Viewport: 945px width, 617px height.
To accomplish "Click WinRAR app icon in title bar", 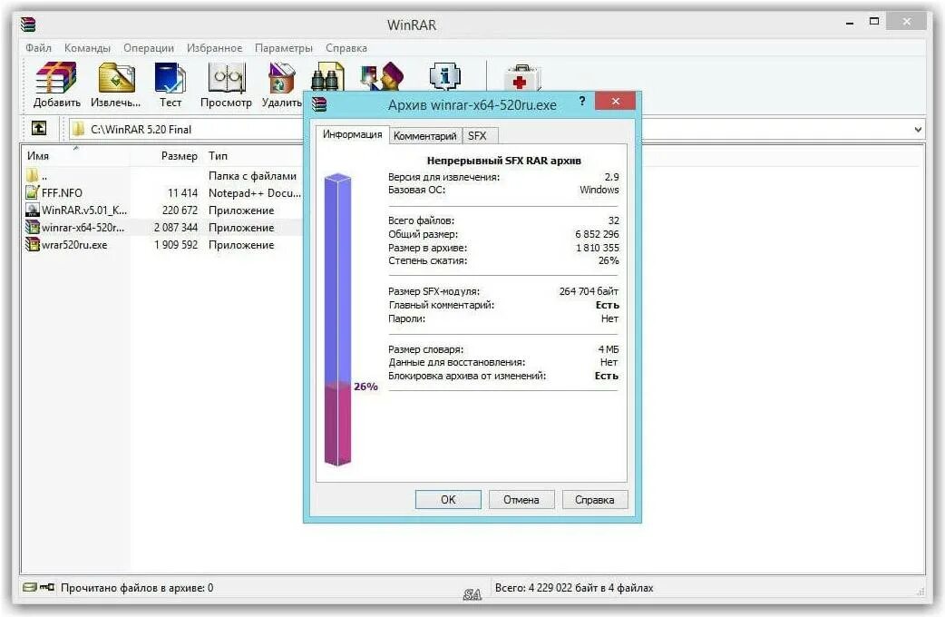I will tap(28, 24).
